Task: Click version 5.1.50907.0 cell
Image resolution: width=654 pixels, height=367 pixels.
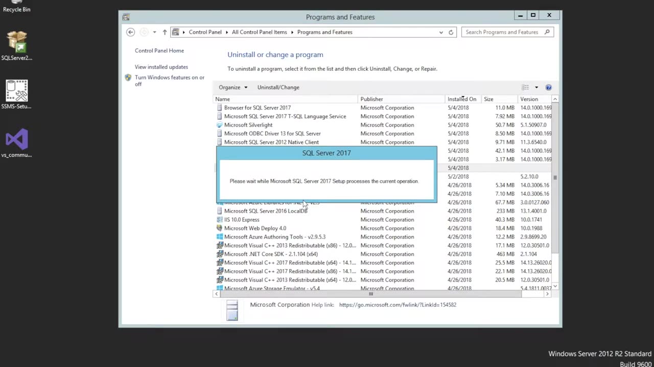Action: point(533,125)
